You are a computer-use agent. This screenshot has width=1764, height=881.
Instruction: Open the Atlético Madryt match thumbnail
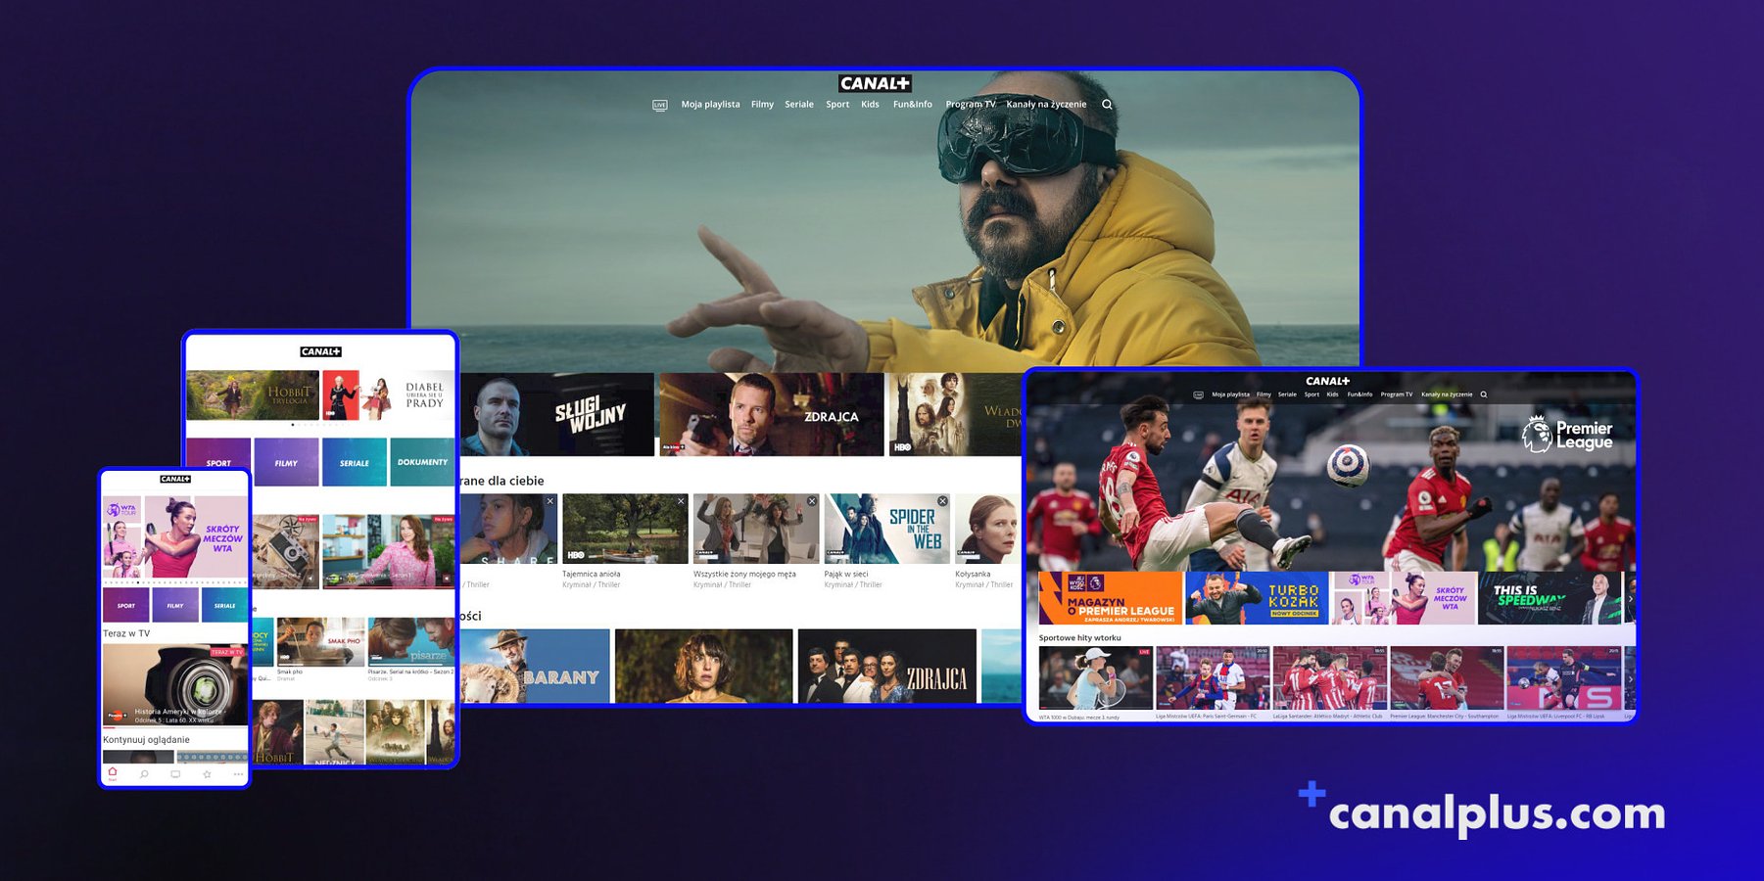click(1329, 678)
